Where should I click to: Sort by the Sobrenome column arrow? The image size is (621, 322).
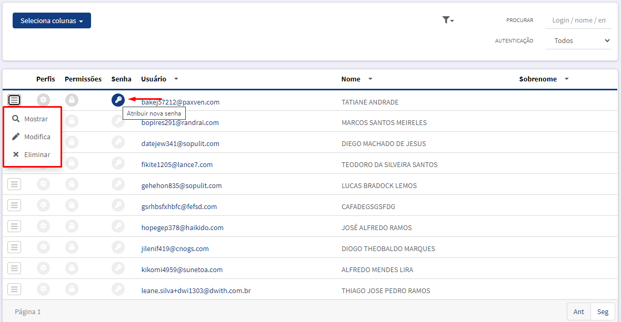click(x=567, y=79)
